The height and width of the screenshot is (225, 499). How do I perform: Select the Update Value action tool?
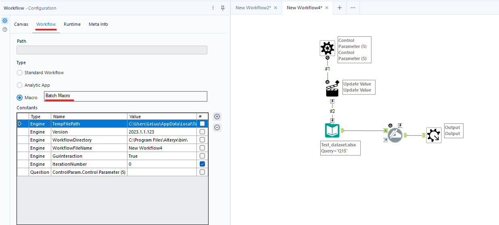[332, 90]
